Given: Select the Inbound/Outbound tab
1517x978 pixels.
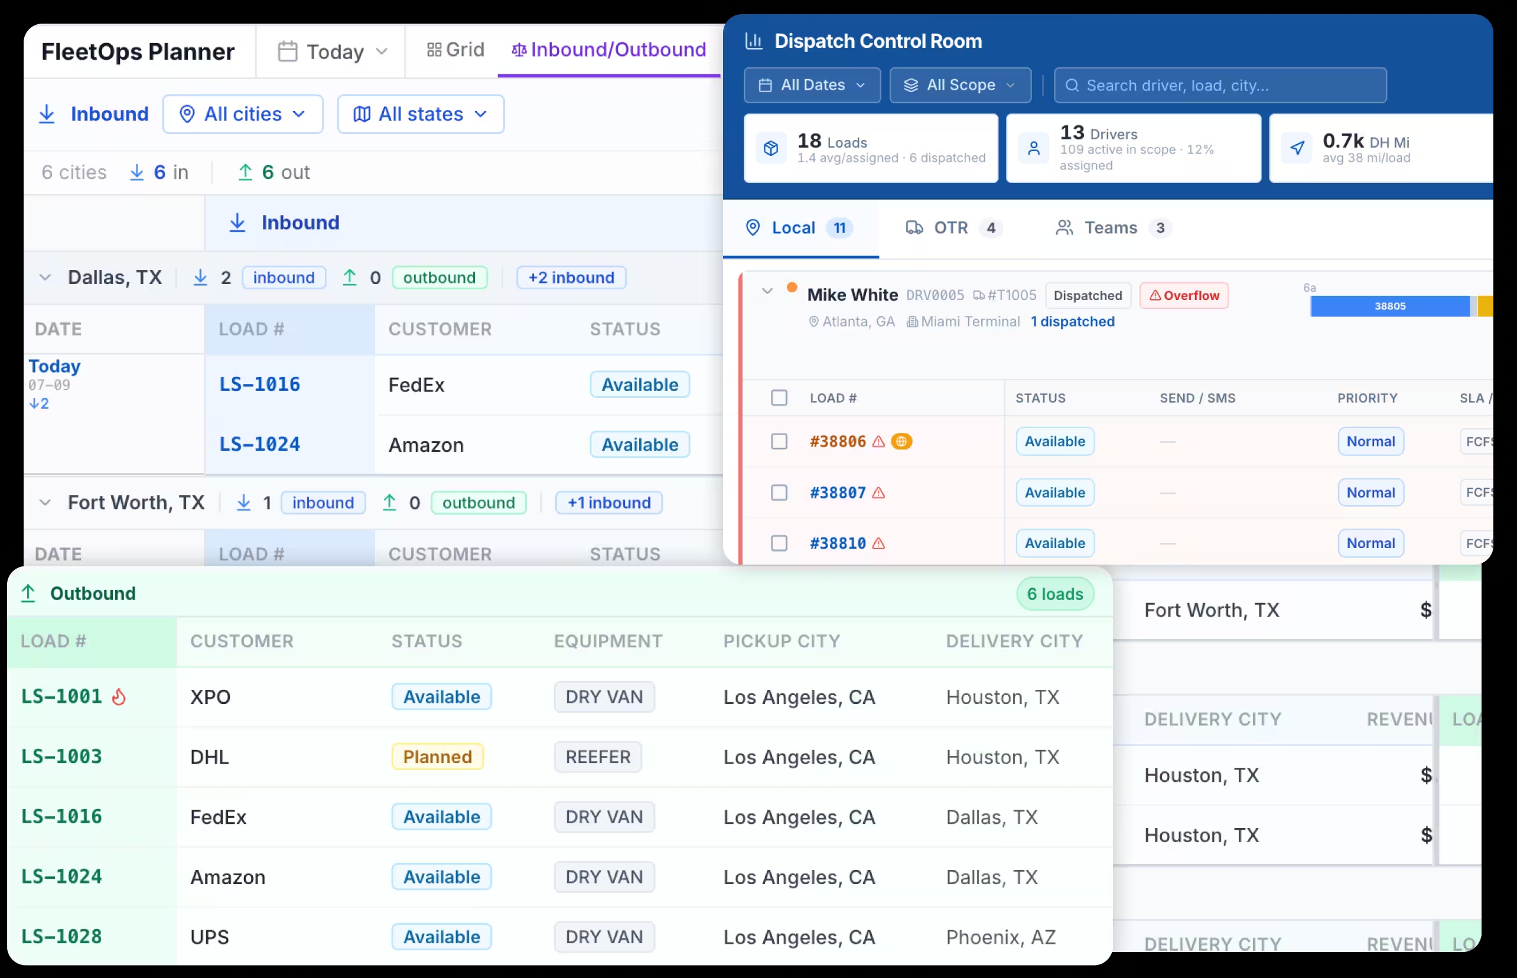Looking at the screenshot, I should point(609,50).
